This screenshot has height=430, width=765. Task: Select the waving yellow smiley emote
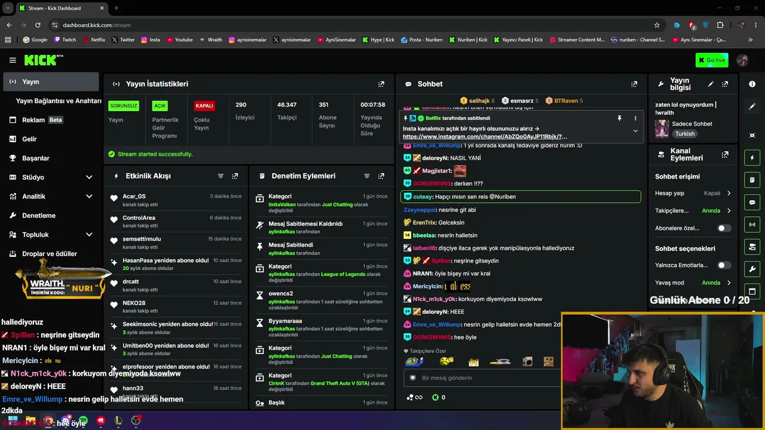pyautogui.click(x=446, y=361)
